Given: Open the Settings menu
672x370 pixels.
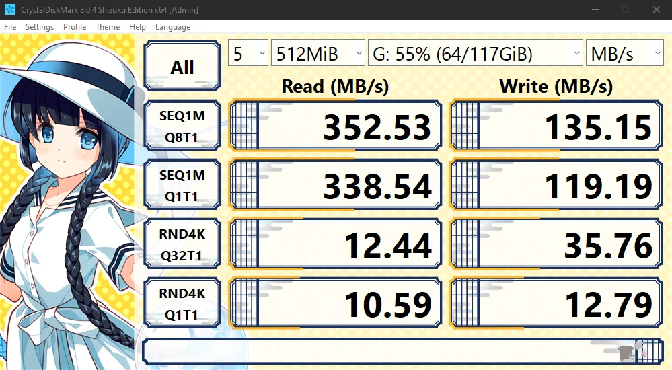Looking at the screenshot, I should pos(40,27).
